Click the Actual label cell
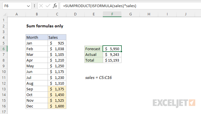Image resolution: width=201 pixels, height=114 pixels. 94,55
